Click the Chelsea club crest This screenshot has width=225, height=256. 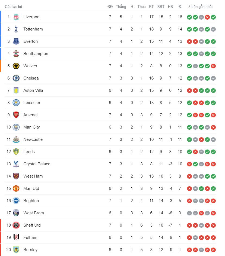(x=16, y=78)
